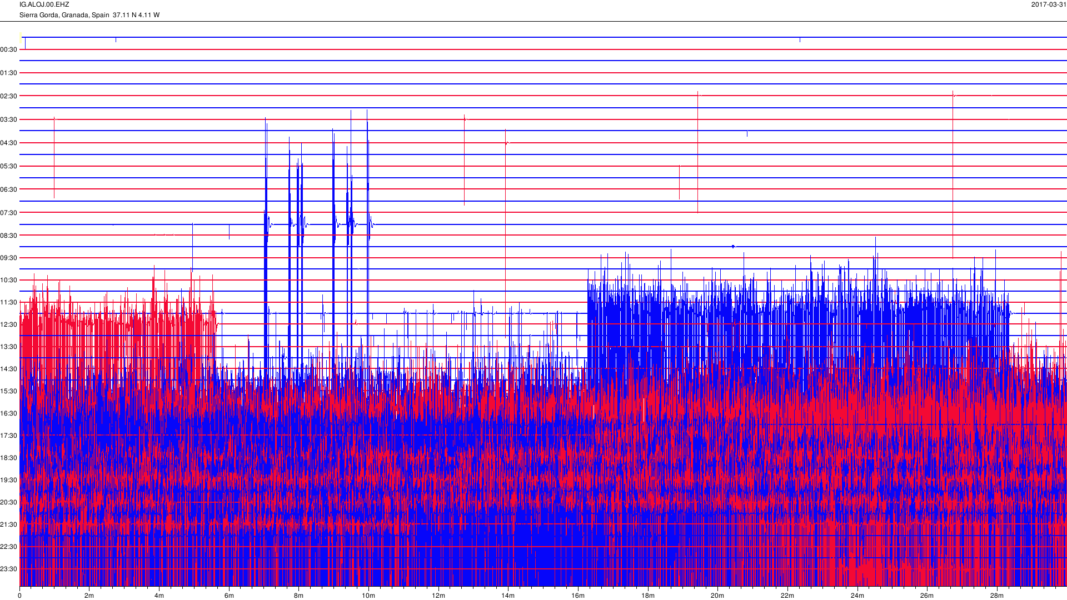Select the 24m axis label
This screenshot has width=1067, height=600.
point(857,596)
